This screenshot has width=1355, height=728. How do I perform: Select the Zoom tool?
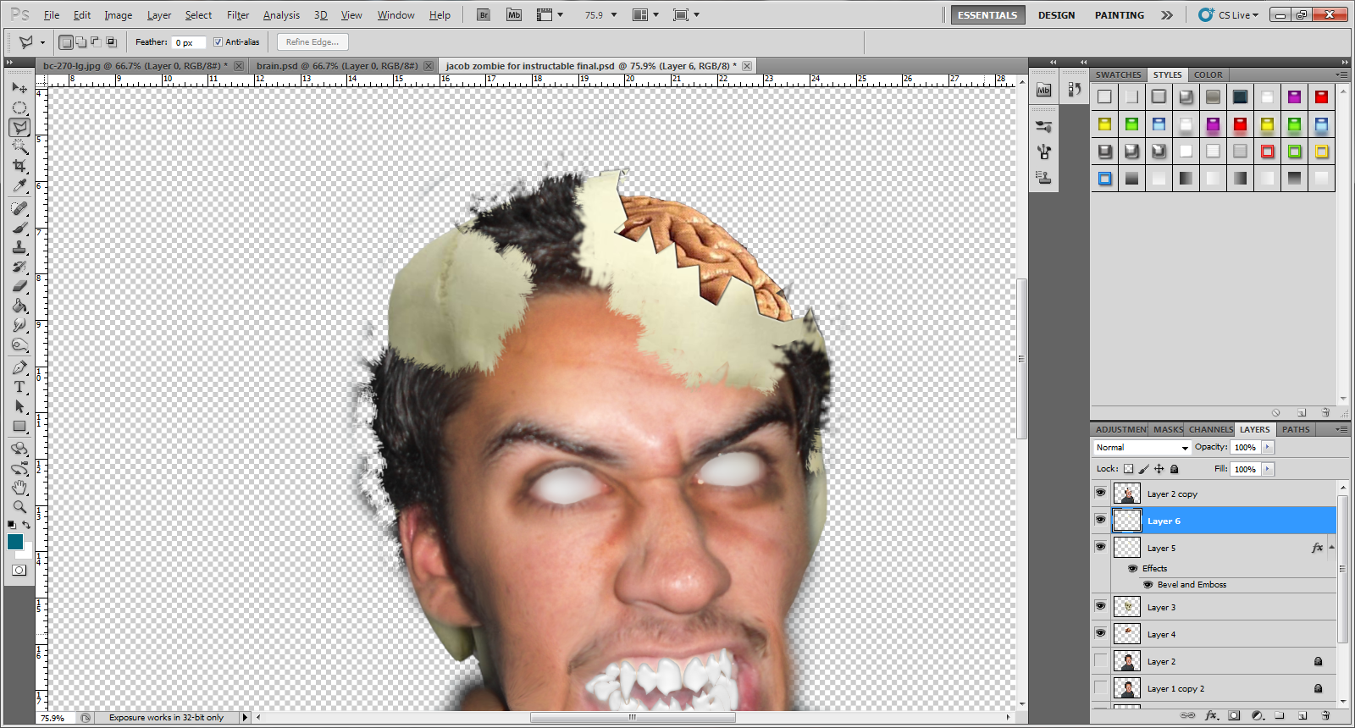pyautogui.click(x=19, y=507)
